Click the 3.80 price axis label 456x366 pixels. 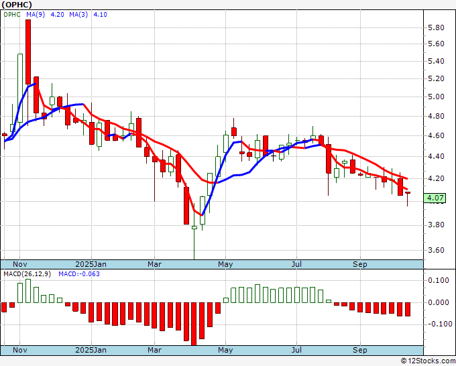coord(436,225)
